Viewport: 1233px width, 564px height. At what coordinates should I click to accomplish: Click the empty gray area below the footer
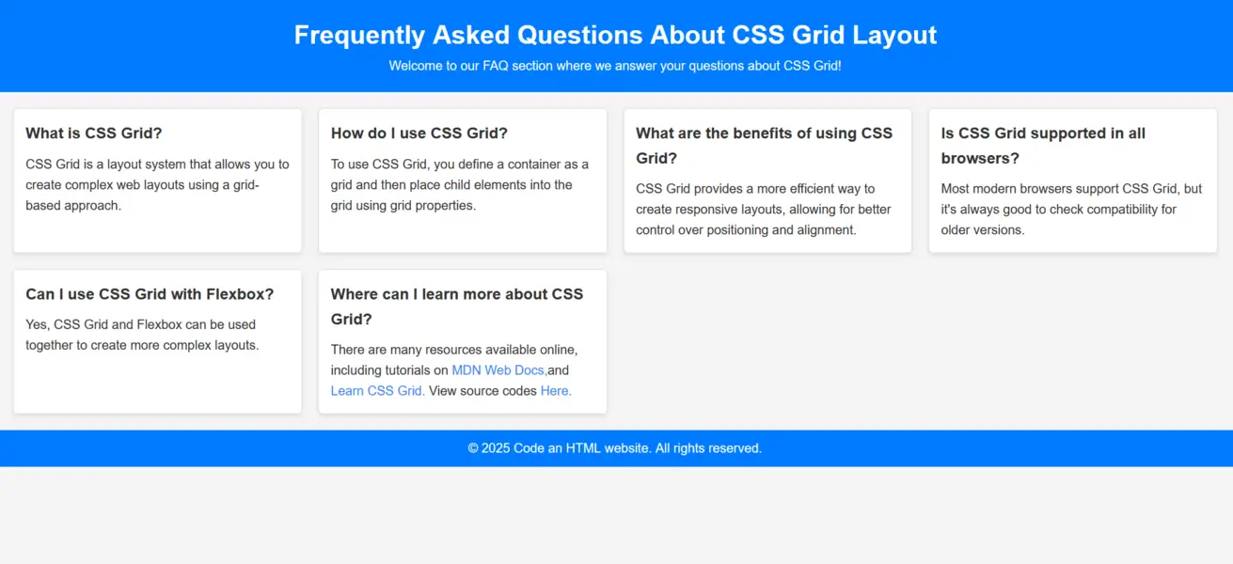click(616, 515)
